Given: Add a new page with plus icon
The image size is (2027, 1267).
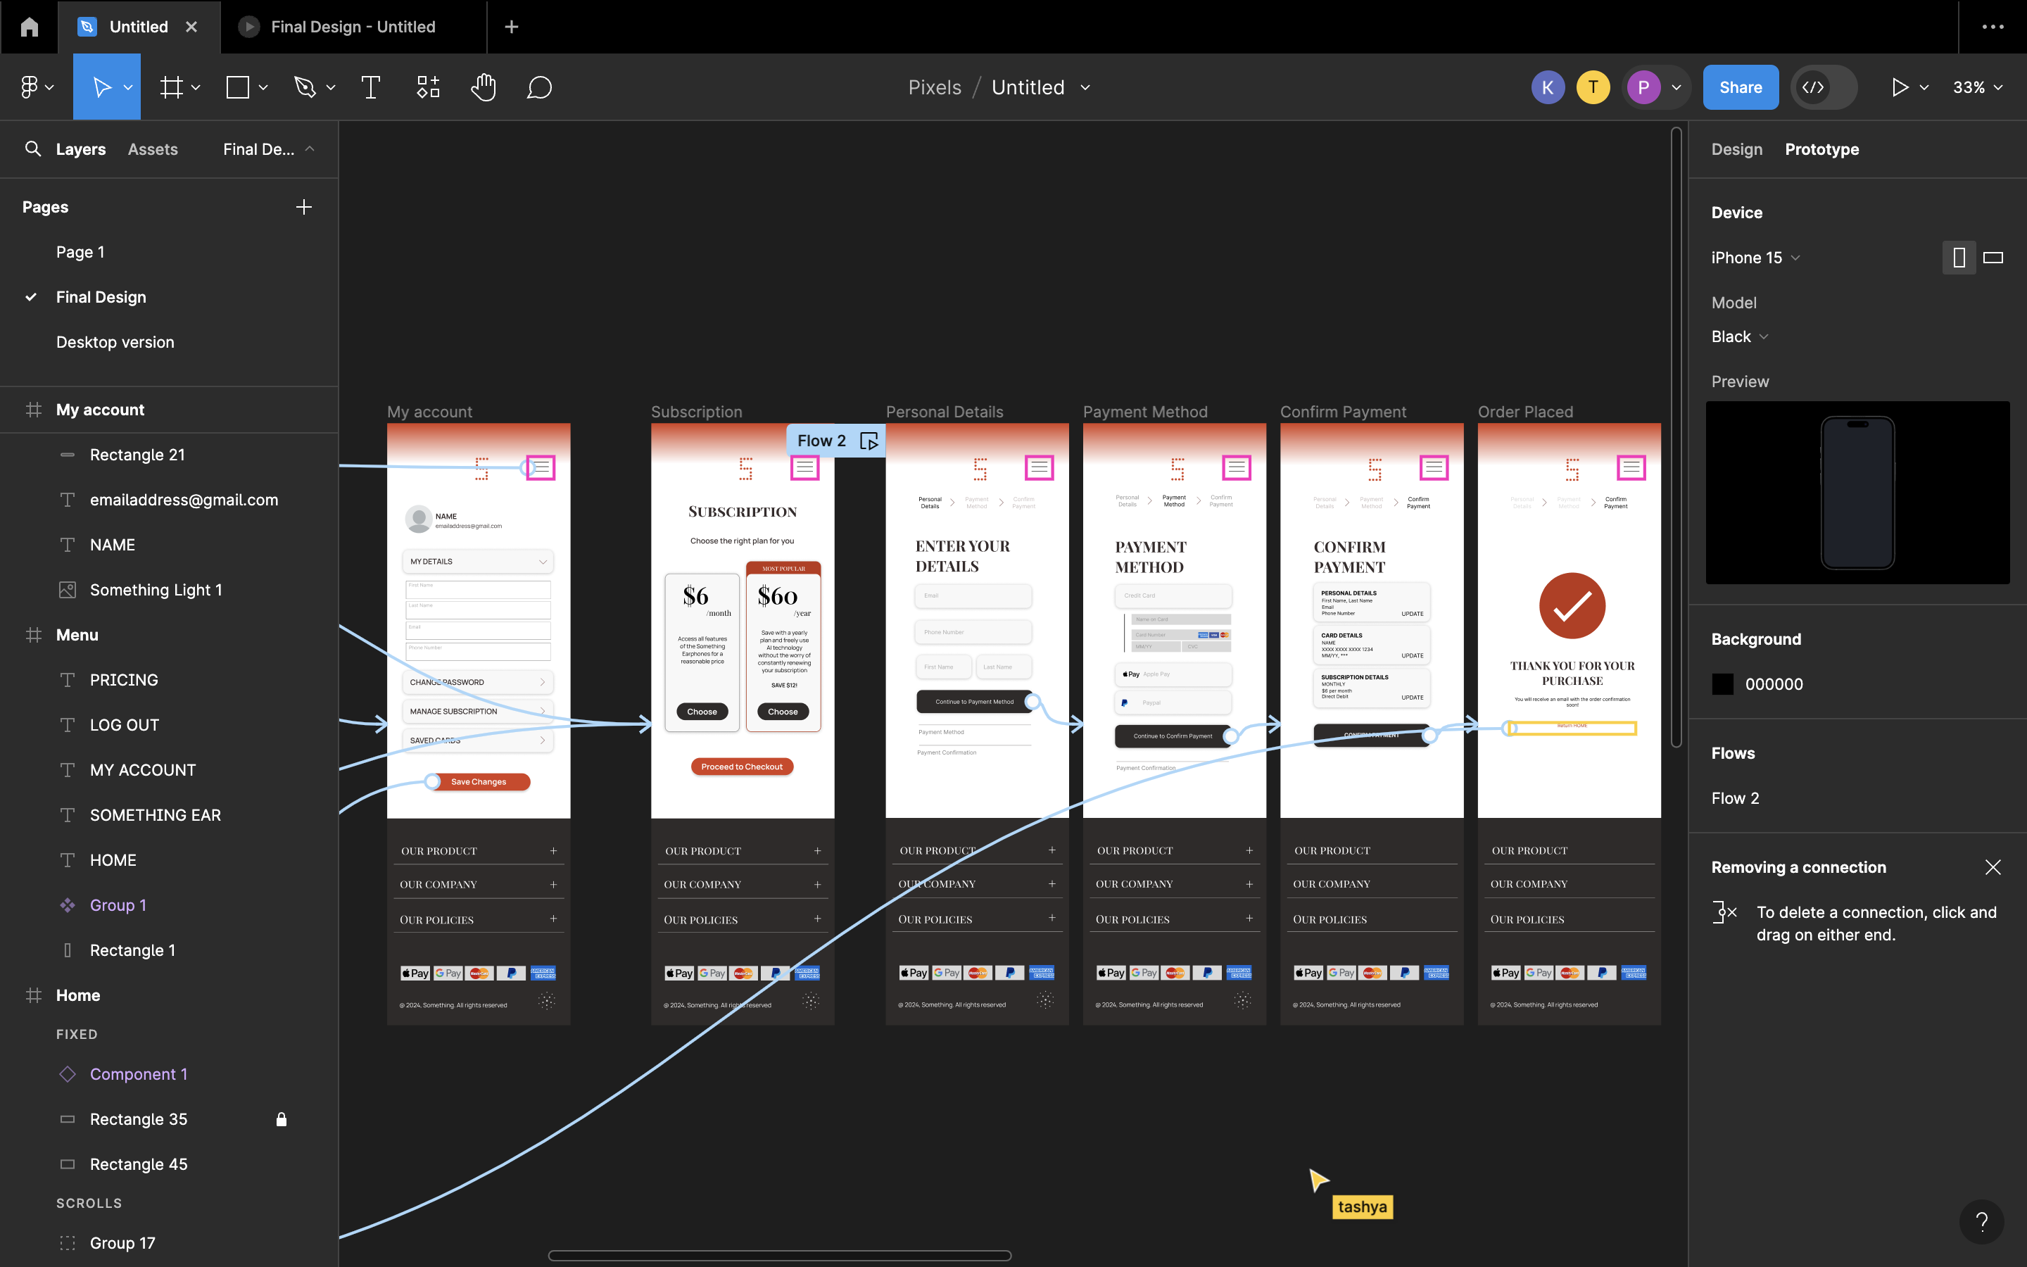Looking at the screenshot, I should [303, 207].
